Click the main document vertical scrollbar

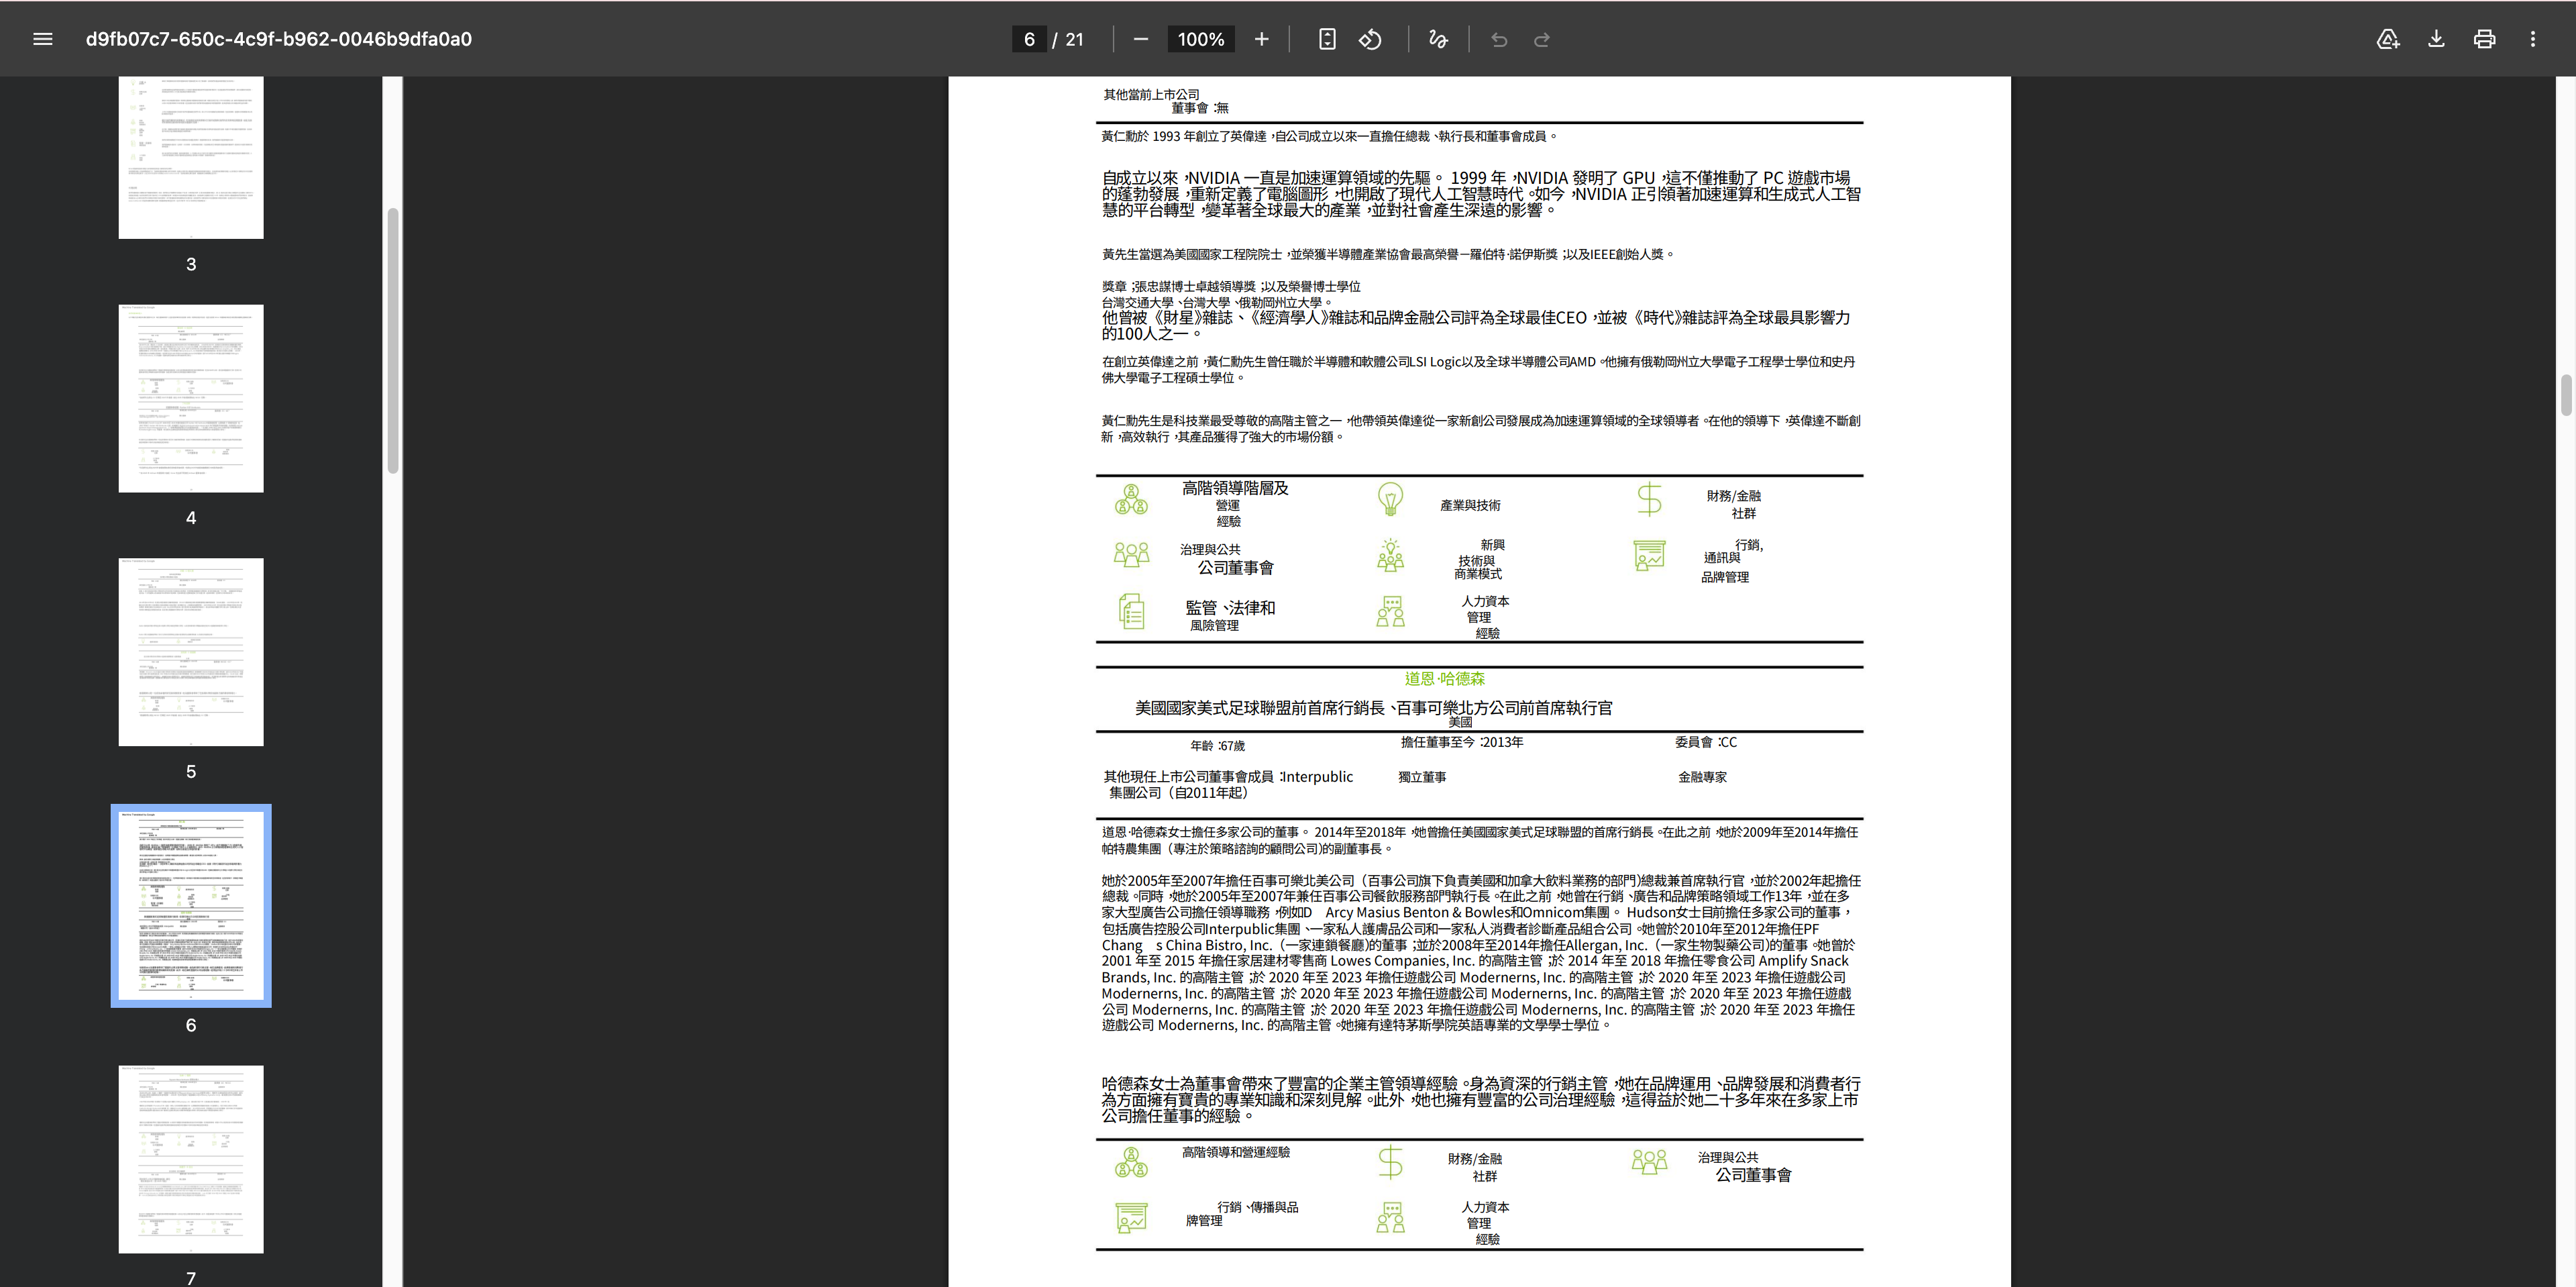tap(2566, 395)
